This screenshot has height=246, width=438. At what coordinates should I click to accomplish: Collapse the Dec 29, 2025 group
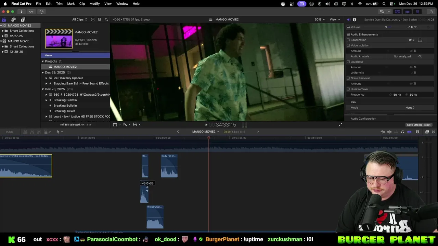point(43,72)
